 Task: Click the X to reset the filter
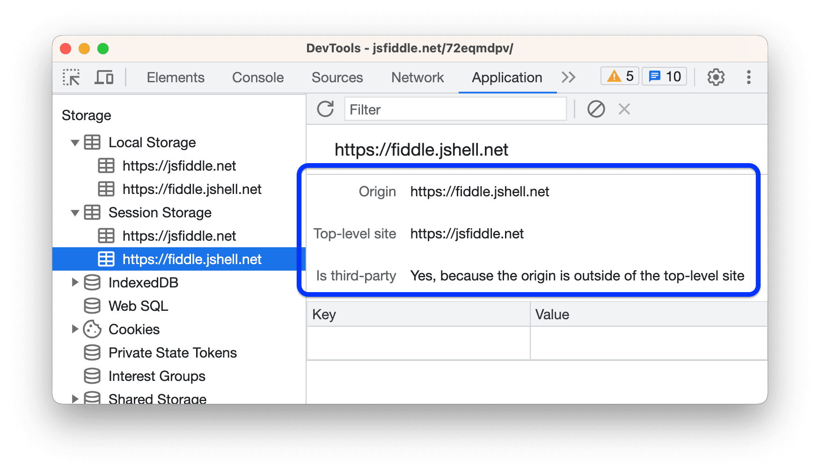pyautogui.click(x=624, y=109)
